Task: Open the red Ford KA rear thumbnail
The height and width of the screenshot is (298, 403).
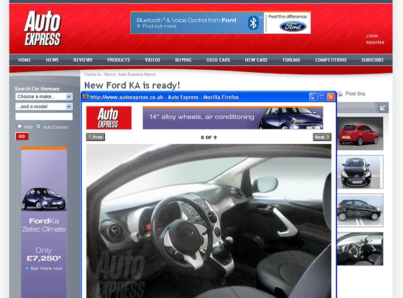Action: pyautogui.click(x=360, y=133)
